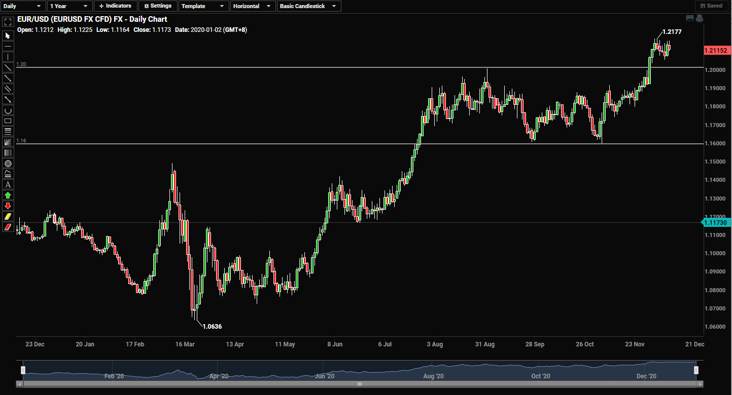Select the concentric circles tool
This screenshot has width=732, height=395.
8,163
